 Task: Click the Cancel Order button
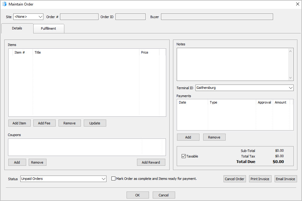point(235,179)
